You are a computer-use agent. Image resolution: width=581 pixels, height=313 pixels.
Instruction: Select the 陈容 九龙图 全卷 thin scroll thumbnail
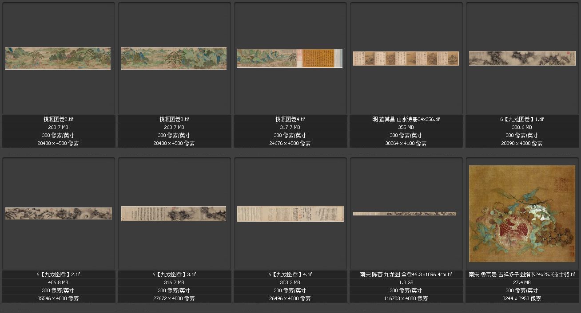[405, 214]
